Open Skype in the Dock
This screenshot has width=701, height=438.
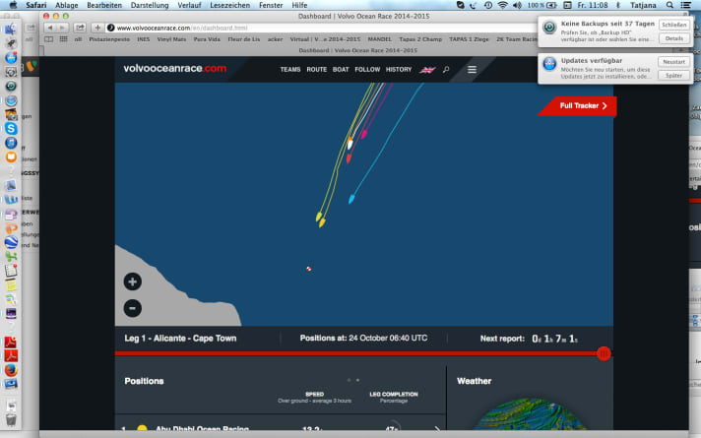click(11, 129)
